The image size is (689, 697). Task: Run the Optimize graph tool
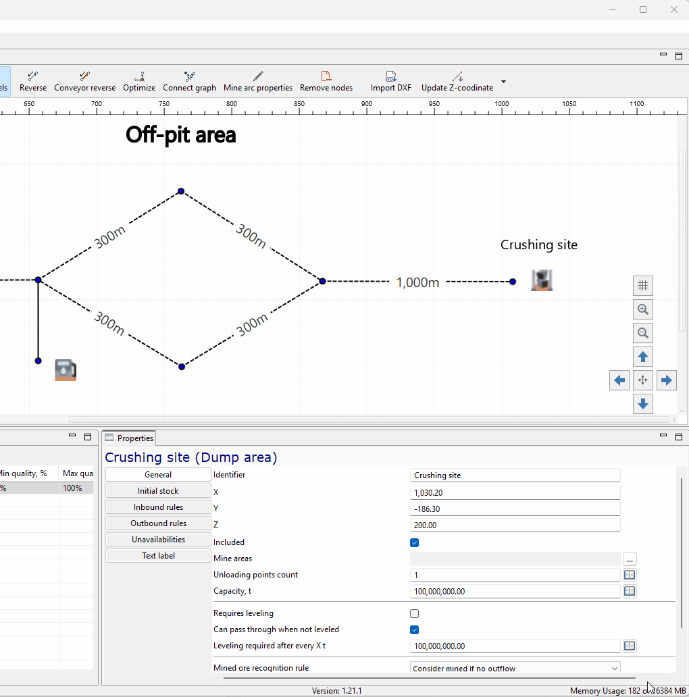[139, 81]
